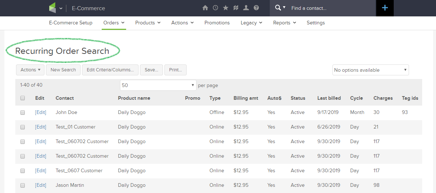The height and width of the screenshot is (193, 436).
Task: Click Edit link for Test_01 Customer
Action: pyautogui.click(x=40, y=127)
